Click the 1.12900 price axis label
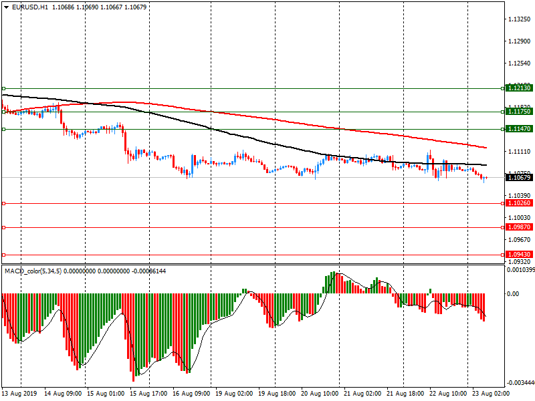 point(520,41)
